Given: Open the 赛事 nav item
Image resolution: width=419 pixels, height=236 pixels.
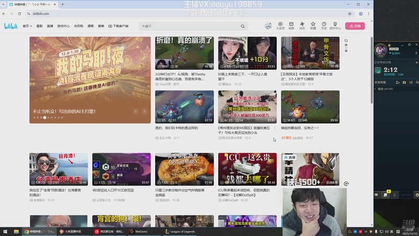Looking at the screenshot, I should click(x=101, y=26).
